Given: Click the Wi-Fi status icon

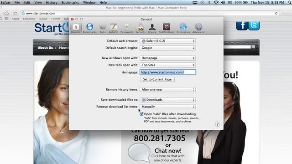Looking at the screenshot, I should coord(216,2).
